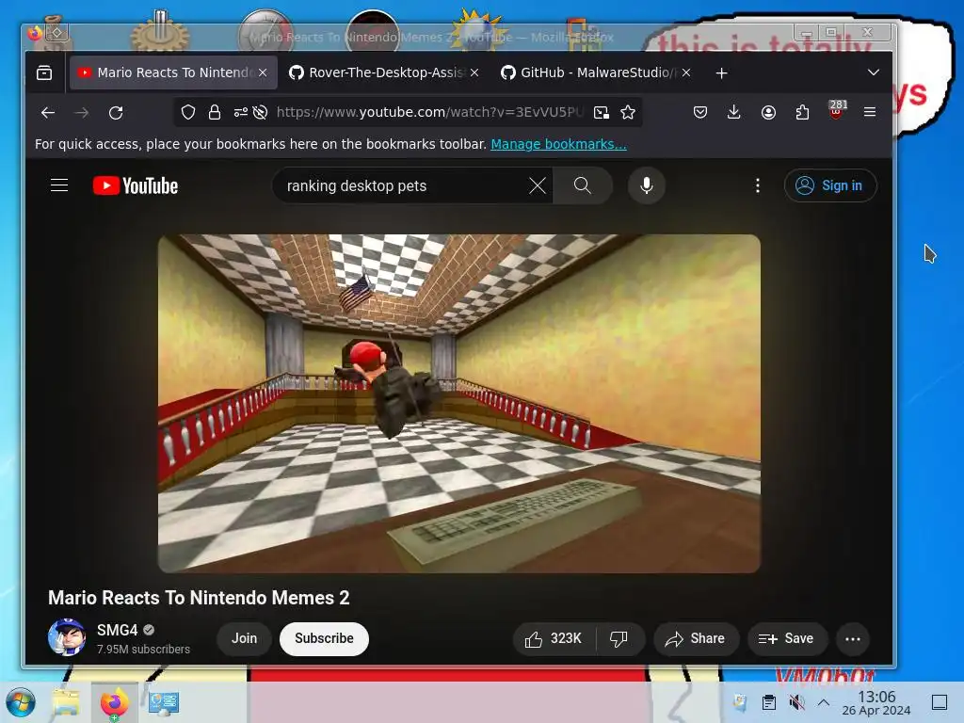Select the Firefox taskbar button
Screen dimensions: 964x723
click(114, 702)
